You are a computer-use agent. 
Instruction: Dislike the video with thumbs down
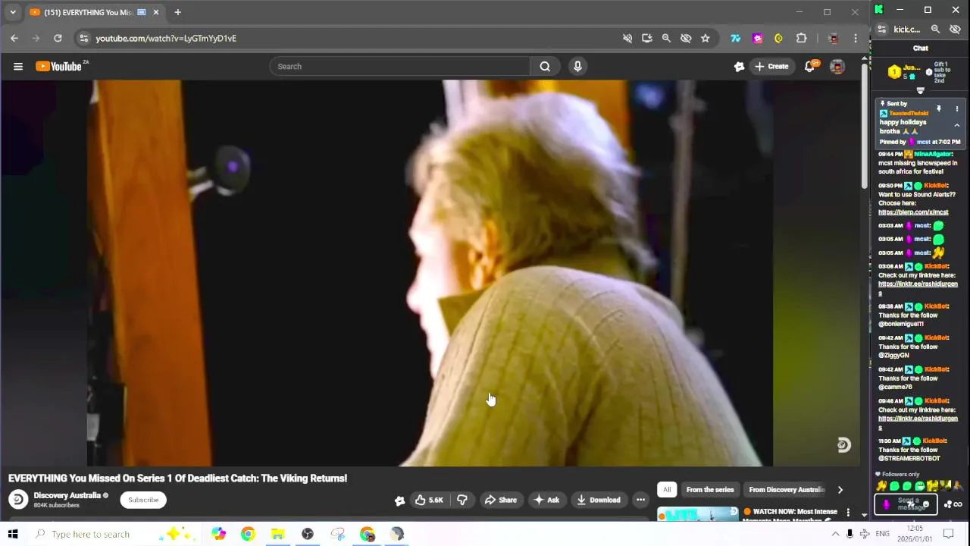tap(462, 500)
